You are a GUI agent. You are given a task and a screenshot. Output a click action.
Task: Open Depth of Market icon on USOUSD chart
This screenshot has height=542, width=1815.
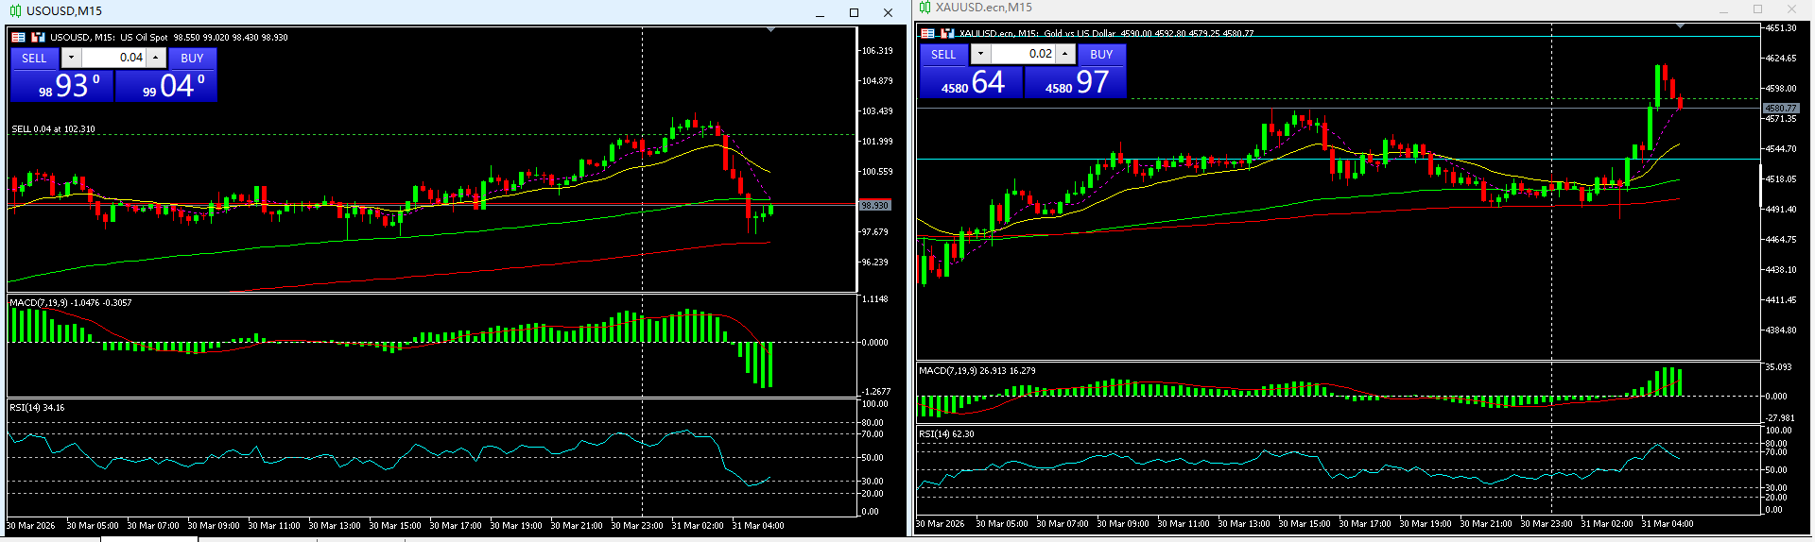[38, 37]
